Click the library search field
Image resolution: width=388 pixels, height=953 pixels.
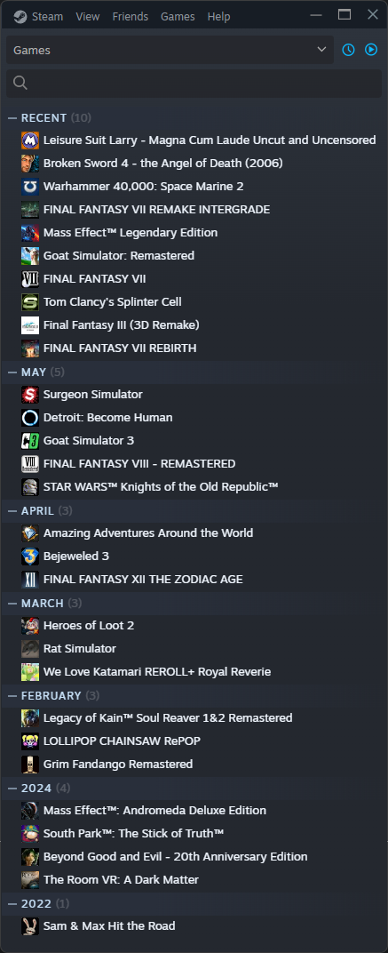pos(194,83)
